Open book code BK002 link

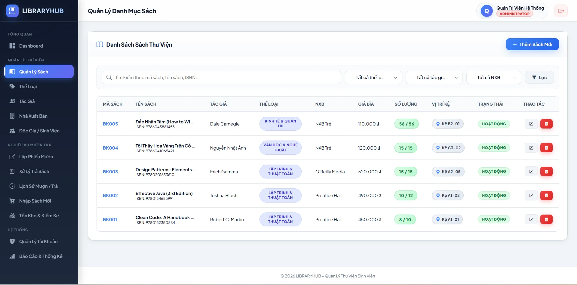click(x=110, y=195)
